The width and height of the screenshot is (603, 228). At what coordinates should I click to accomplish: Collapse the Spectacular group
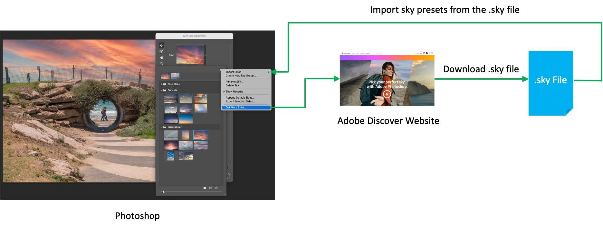click(x=161, y=127)
